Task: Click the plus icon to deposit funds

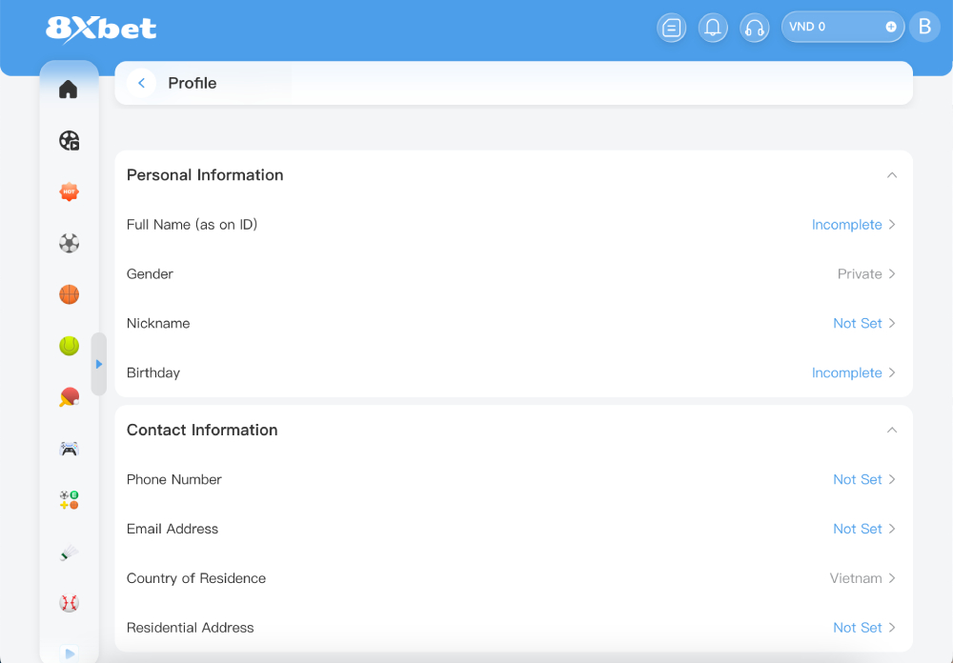Action: [890, 27]
